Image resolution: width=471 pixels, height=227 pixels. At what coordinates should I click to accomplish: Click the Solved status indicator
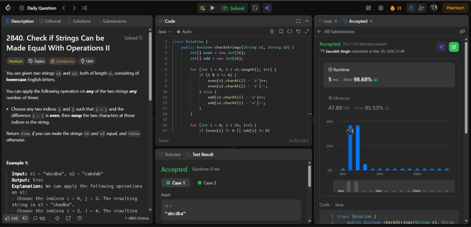133,38
